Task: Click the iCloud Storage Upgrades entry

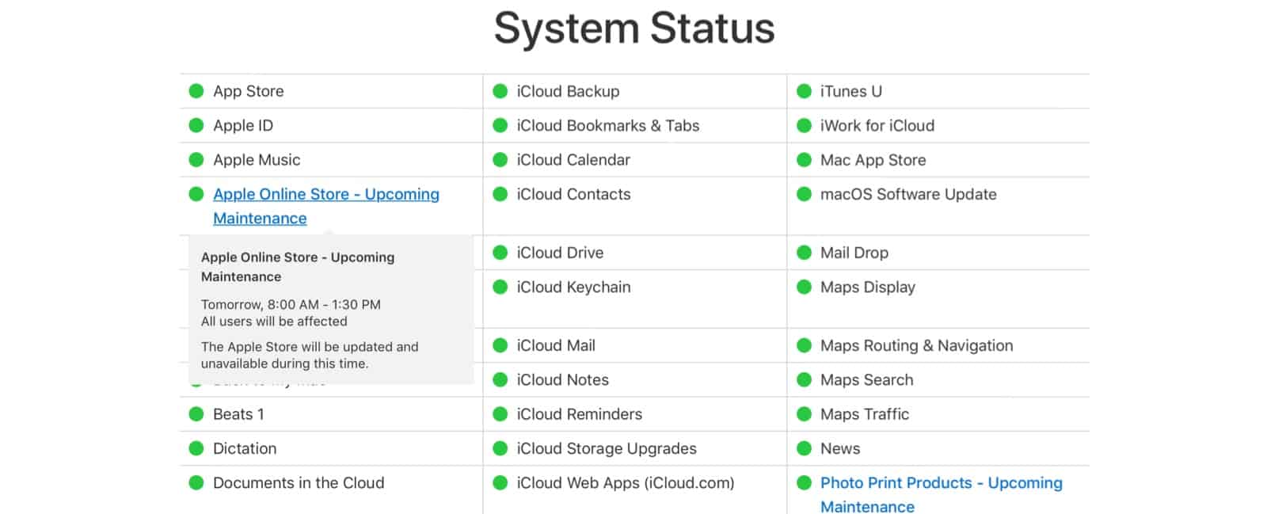Action: coord(607,448)
